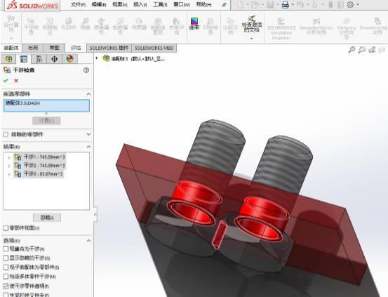The image size is (388, 297).
Task: Click the 干涉检查 ribbon tool
Action: pyautogui.click(x=31, y=26)
